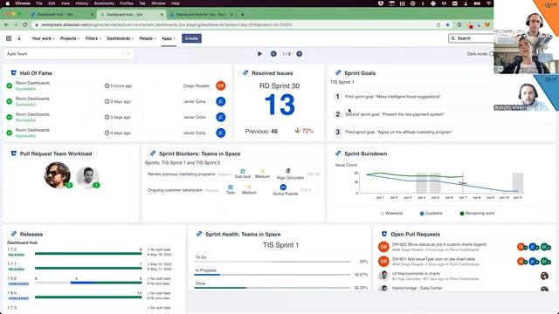Bookmark the page with the star icon
Screen dimensions: 559x314
[x=448, y=25]
